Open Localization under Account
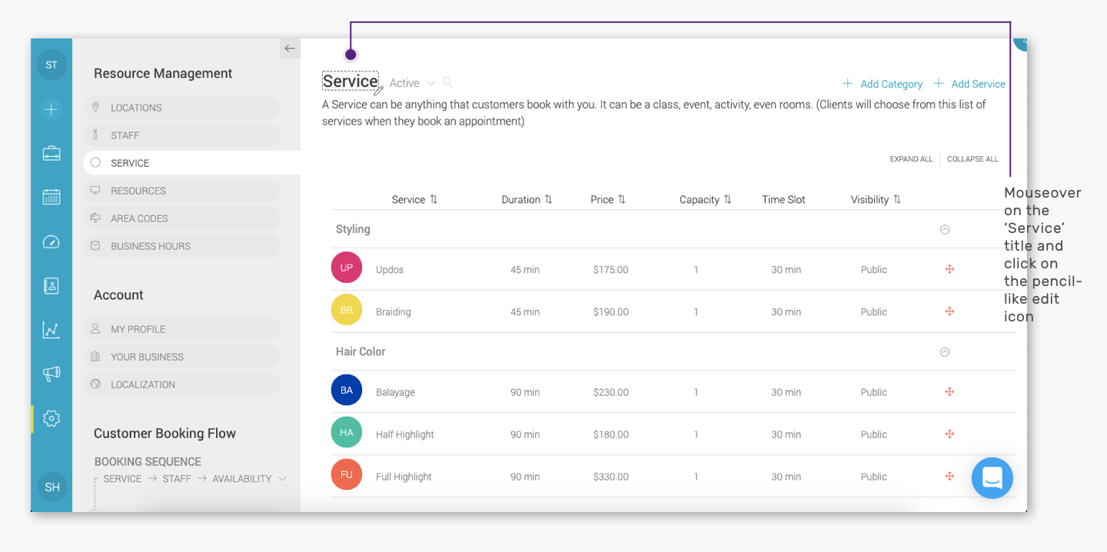This screenshot has width=1107, height=552. coord(181,384)
